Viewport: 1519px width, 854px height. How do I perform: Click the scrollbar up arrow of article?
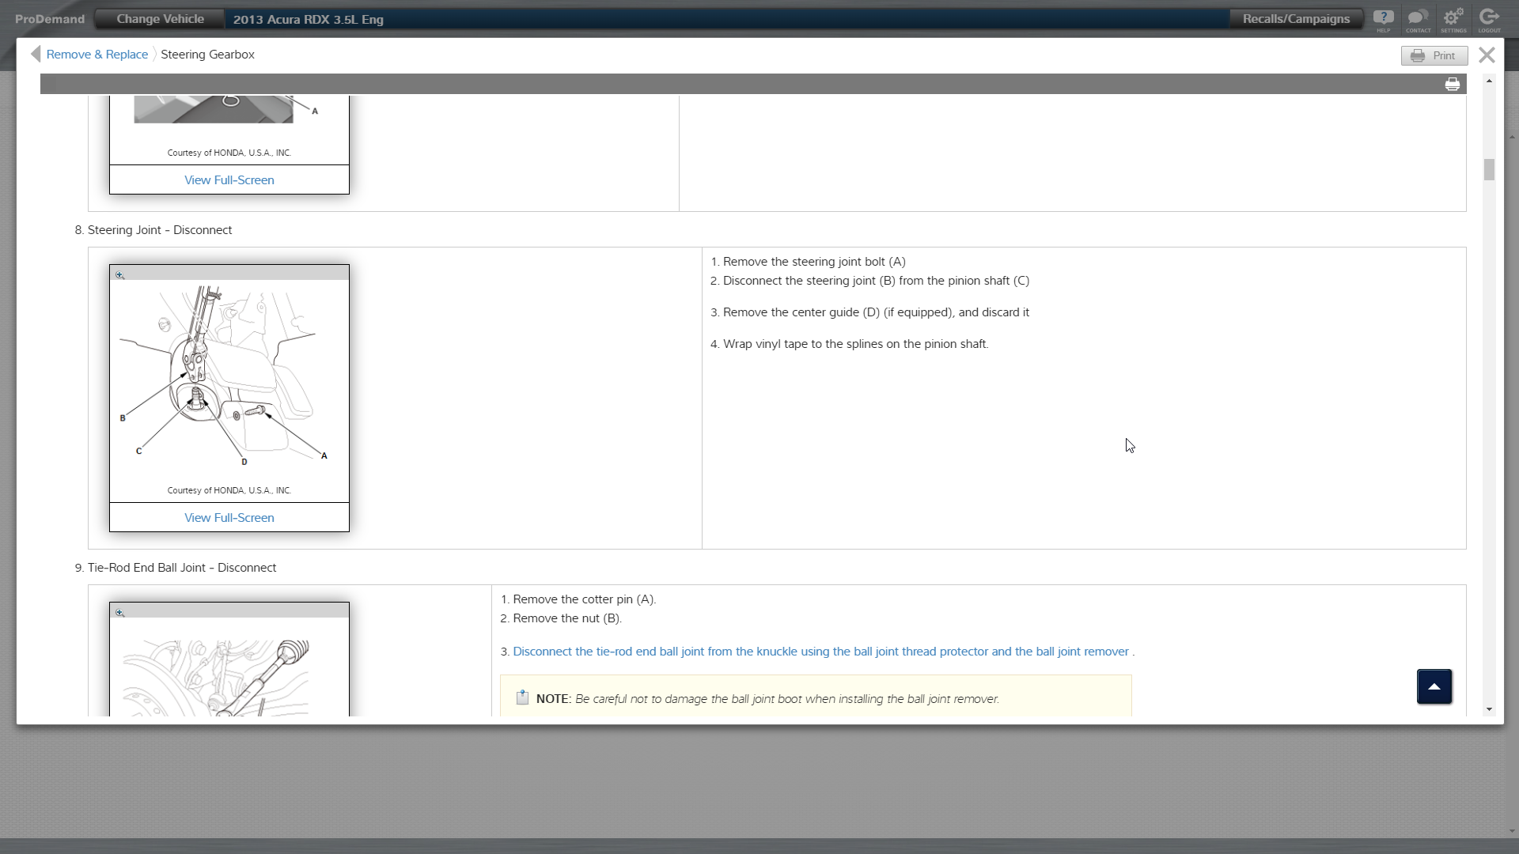tap(1489, 81)
